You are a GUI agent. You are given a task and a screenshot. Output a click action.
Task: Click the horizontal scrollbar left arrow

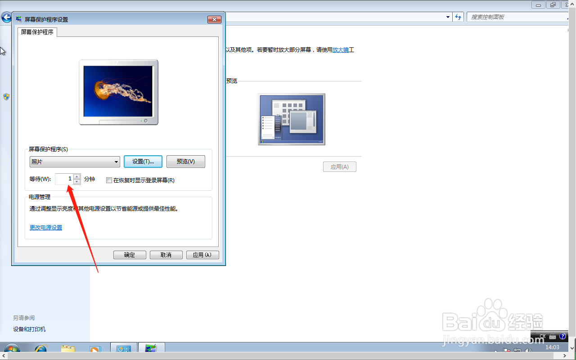pos(4,356)
